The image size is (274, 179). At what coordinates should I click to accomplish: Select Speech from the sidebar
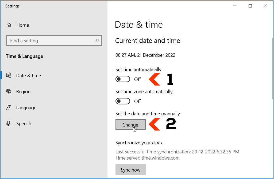click(24, 123)
